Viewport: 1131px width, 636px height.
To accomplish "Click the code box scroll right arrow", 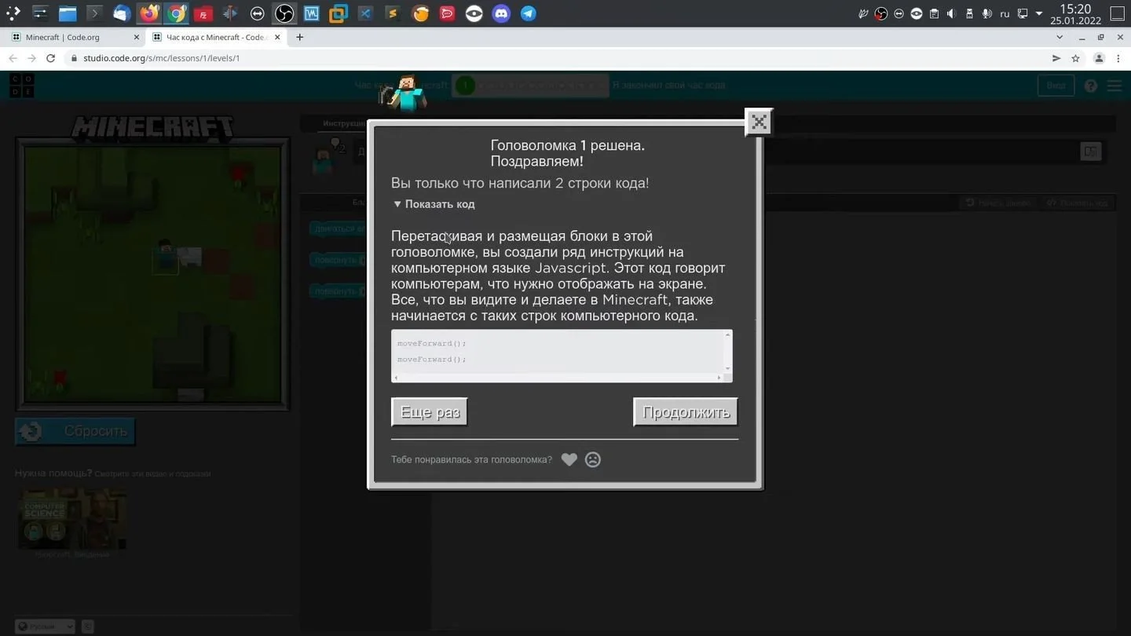I will (x=719, y=378).
